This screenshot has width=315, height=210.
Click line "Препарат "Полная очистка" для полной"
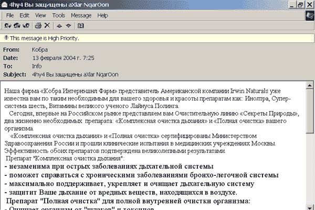(128, 201)
